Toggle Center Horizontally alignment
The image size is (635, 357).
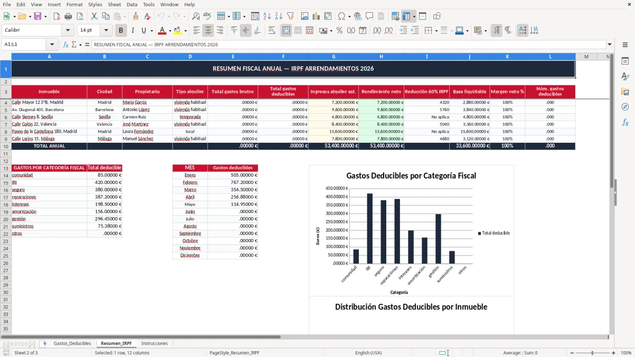tap(208, 31)
